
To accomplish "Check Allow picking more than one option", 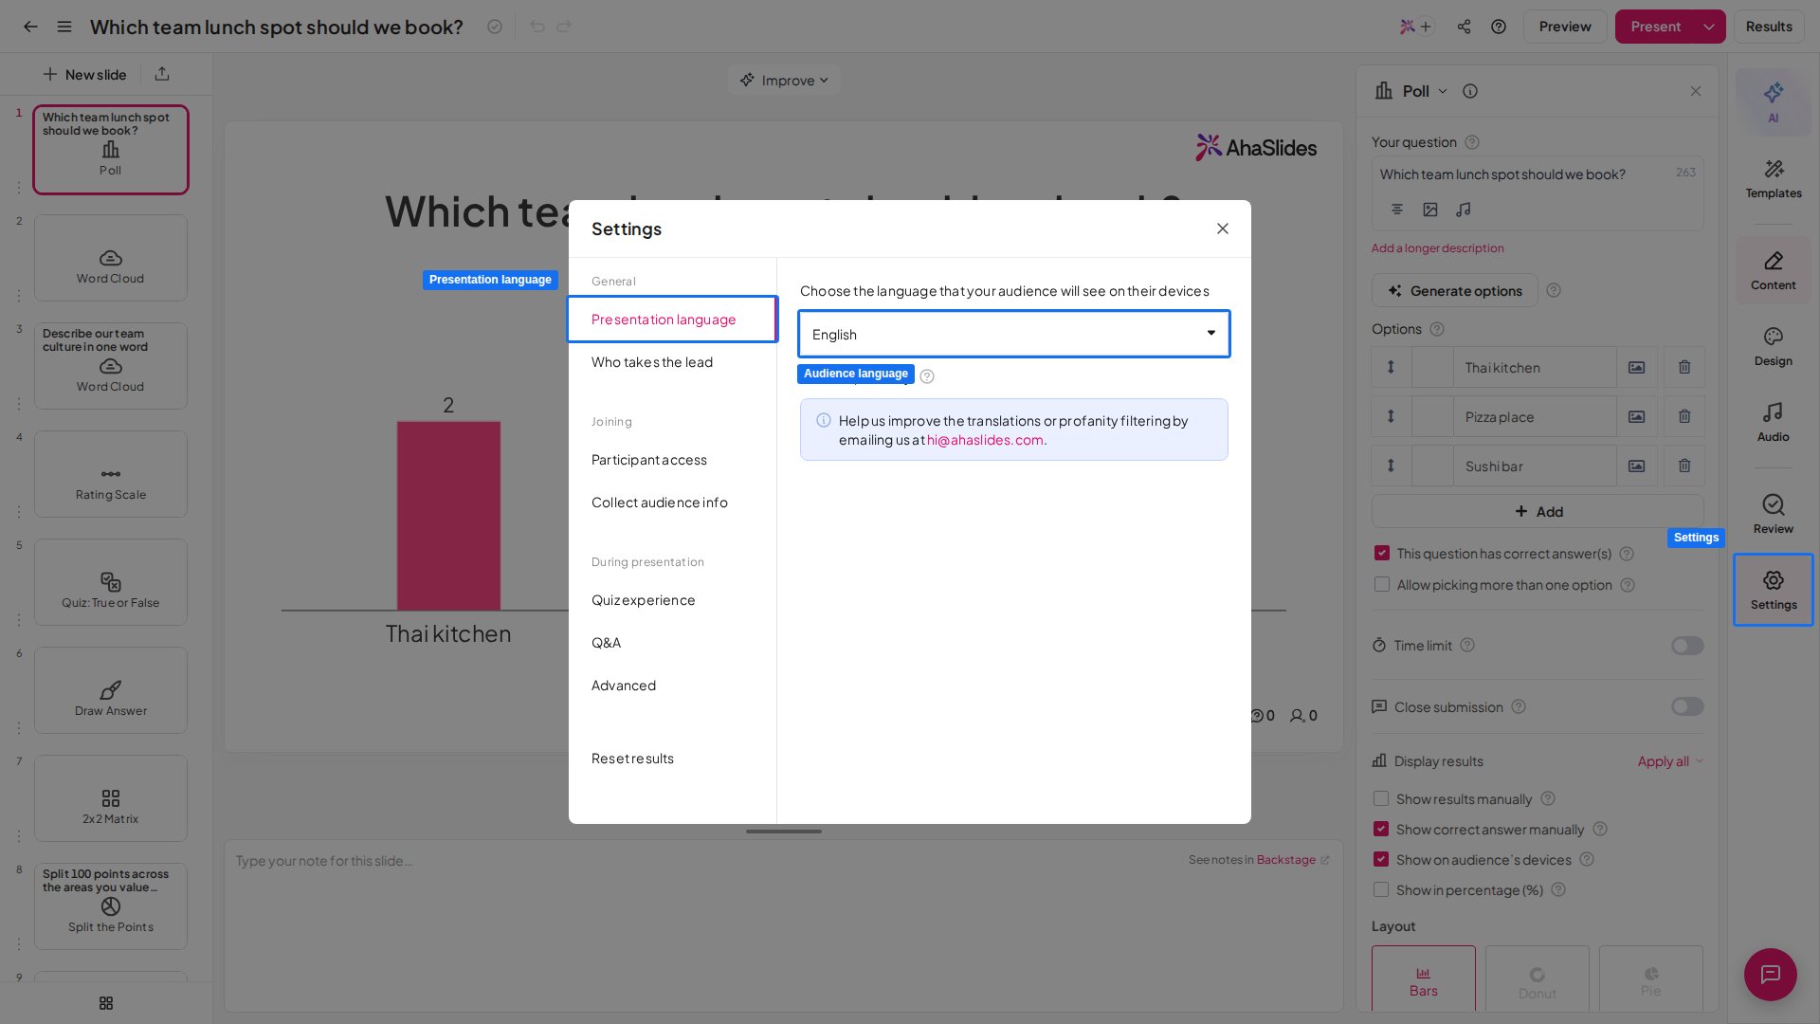I will (1381, 584).
